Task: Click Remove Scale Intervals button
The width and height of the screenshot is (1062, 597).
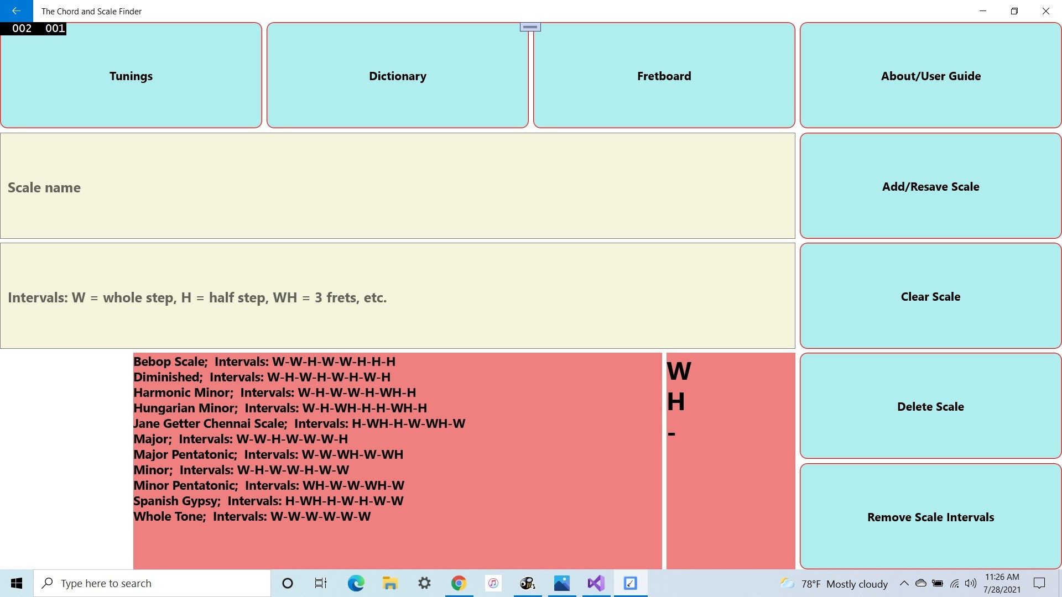Action: [x=931, y=516]
